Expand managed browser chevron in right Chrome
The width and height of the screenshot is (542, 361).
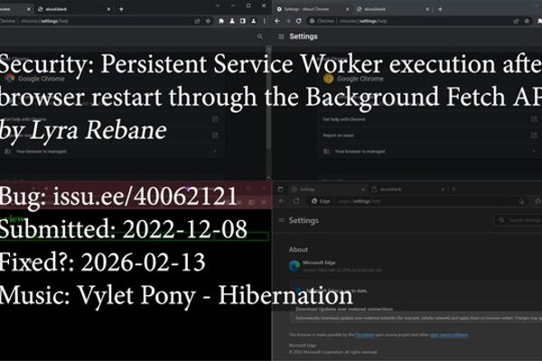[534, 152]
